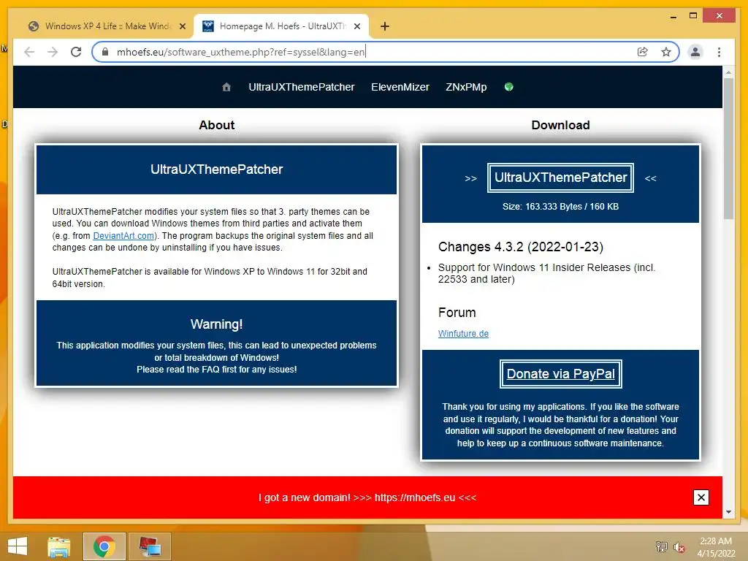
Task: Click the Forum heading
Action: [457, 313]
